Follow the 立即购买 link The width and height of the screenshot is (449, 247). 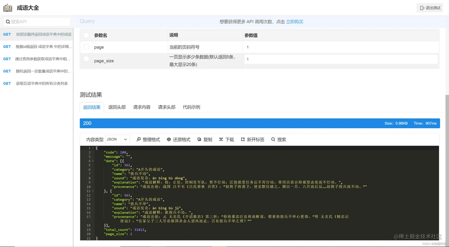(295, 22)
